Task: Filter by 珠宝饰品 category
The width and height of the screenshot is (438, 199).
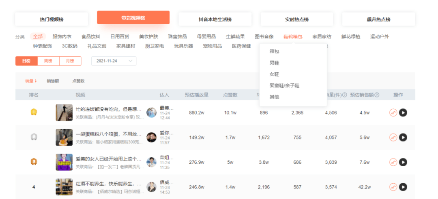Action: point(178,36)
